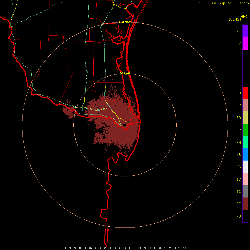250x250 pixels.
Task: Click the IC legend label
Action: click(238, 179)
